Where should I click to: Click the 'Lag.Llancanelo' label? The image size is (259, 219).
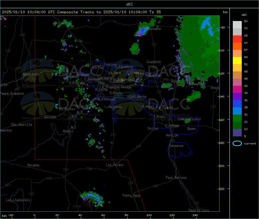pos(18,200)
